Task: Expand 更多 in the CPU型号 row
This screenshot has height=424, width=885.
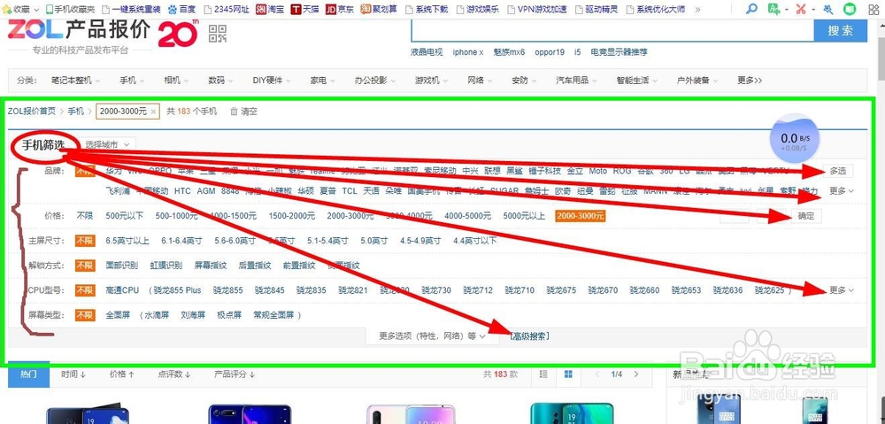Action: [x=842, y=290]
